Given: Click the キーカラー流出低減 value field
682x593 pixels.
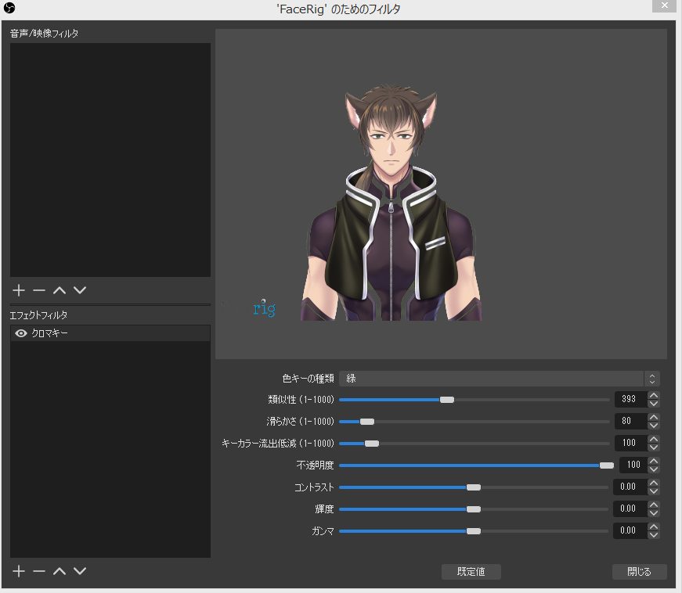Looking at the screenshot, I should 630,443.
